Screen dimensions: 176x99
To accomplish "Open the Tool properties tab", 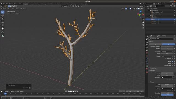I will coord(147,39).
